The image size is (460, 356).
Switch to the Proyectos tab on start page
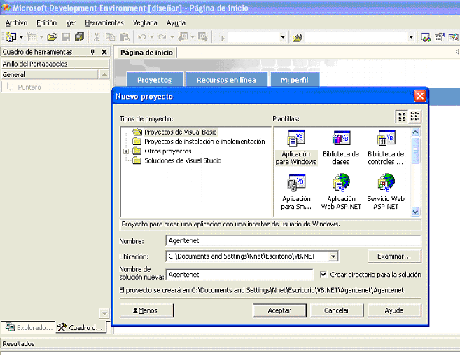(x=155, y=80)
